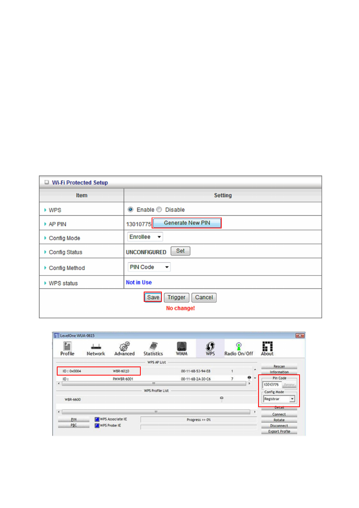Viewport: 359px width, 508px height.
Task: Select the WPS Disable radio button
Action: click(x=159, y=210)
